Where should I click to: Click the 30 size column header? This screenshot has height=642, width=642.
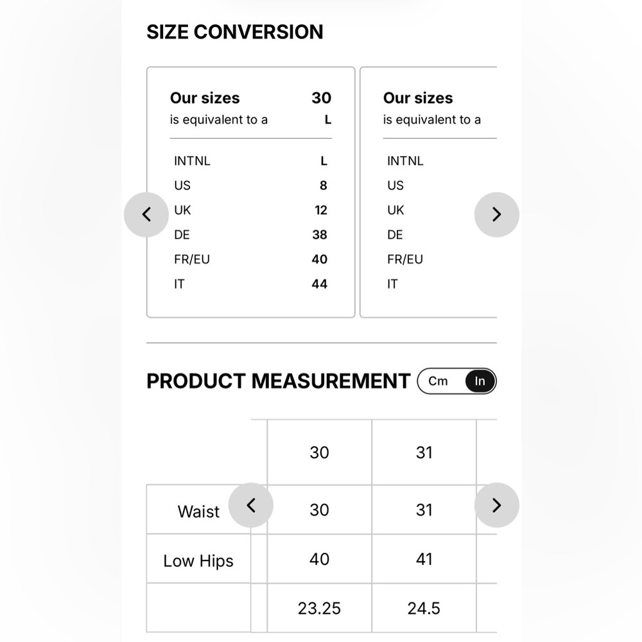319,453
